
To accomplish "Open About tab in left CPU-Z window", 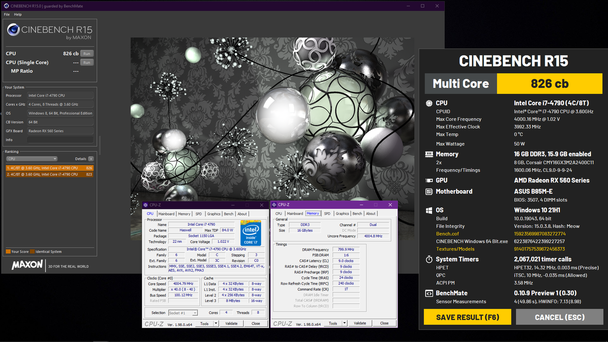I will pyautogui.click(x=242, y=214).
